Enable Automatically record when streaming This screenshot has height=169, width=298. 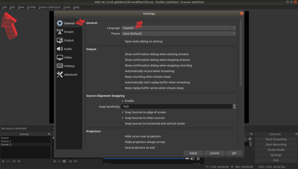123,71
